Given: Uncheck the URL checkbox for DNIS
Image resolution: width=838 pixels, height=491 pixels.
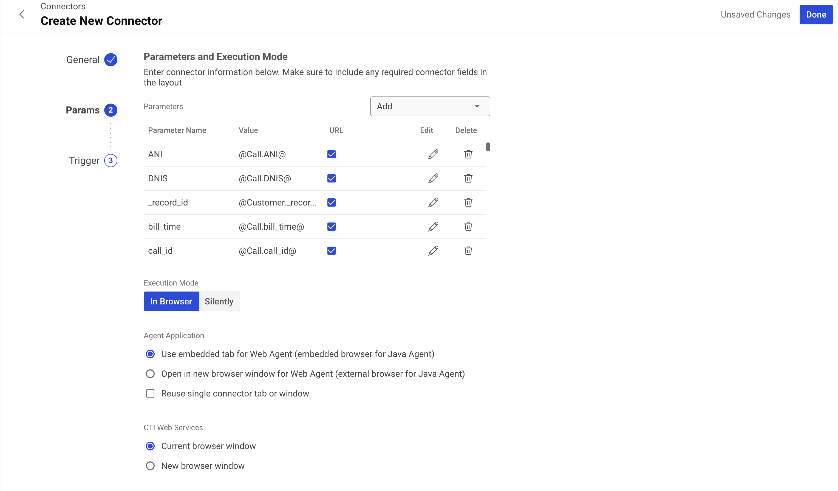Looking at the screenshot, I should point(332,178).
